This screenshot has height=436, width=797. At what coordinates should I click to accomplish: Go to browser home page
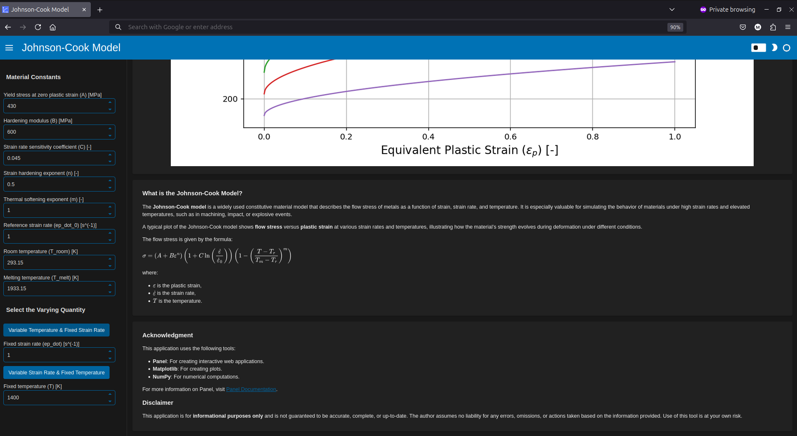52,27
